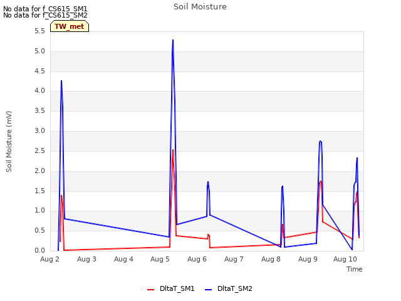Screen dimensions: 401x301
Task: Click the 'No data for f_CS615_SM2' message
Action: pyautogui.click(x=45, y=15)
